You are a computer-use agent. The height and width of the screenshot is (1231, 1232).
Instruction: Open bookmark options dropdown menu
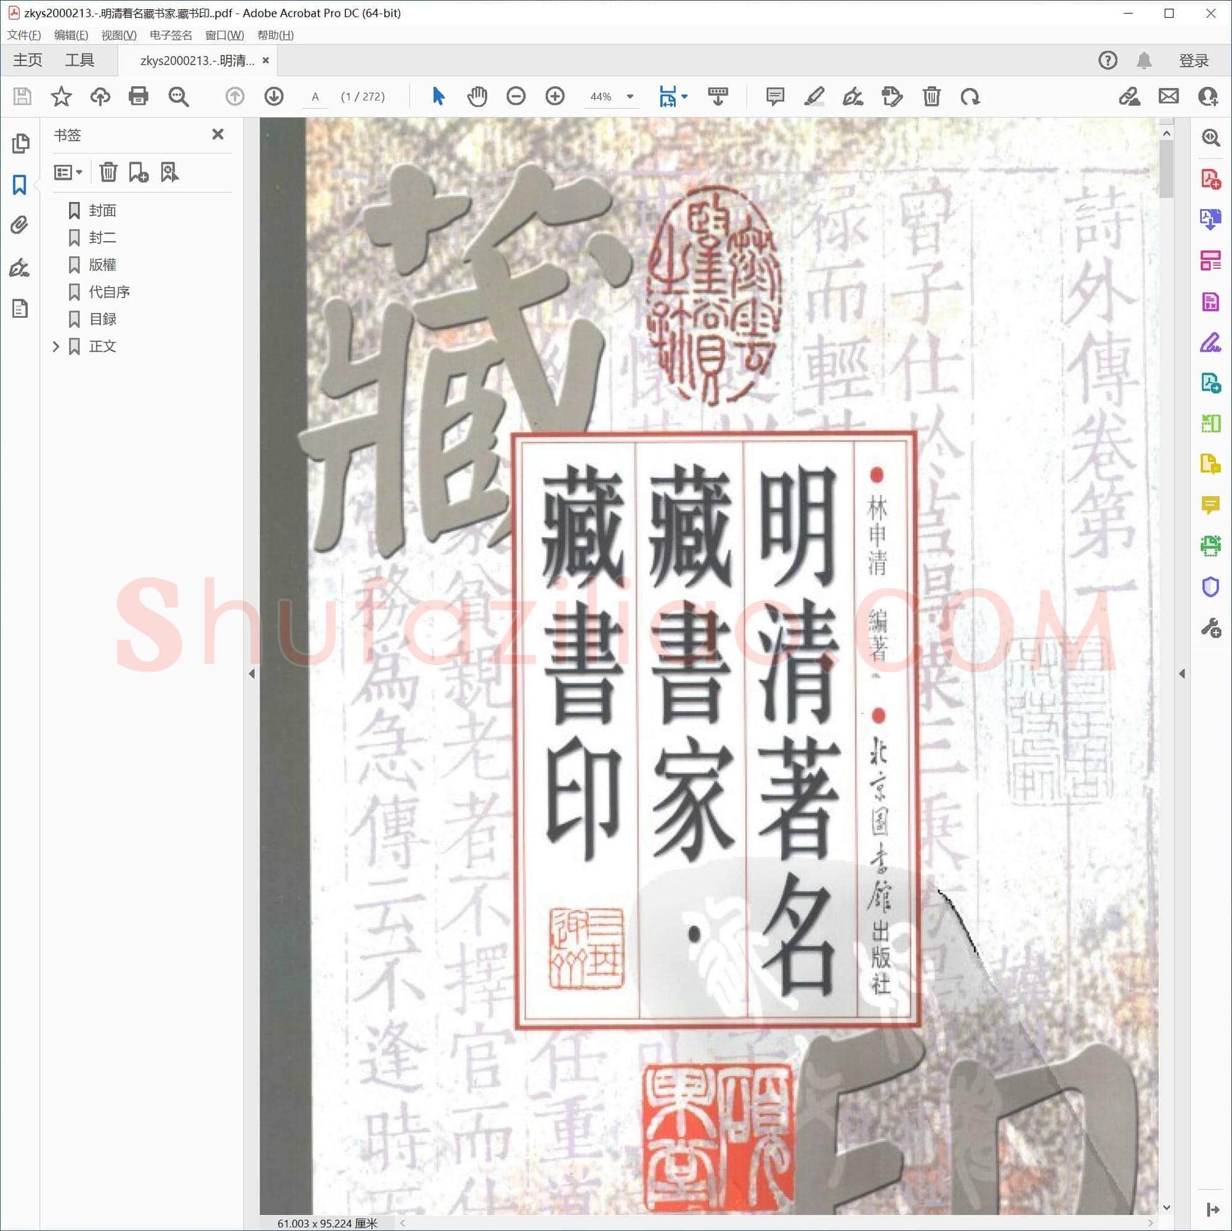(68, 173)
